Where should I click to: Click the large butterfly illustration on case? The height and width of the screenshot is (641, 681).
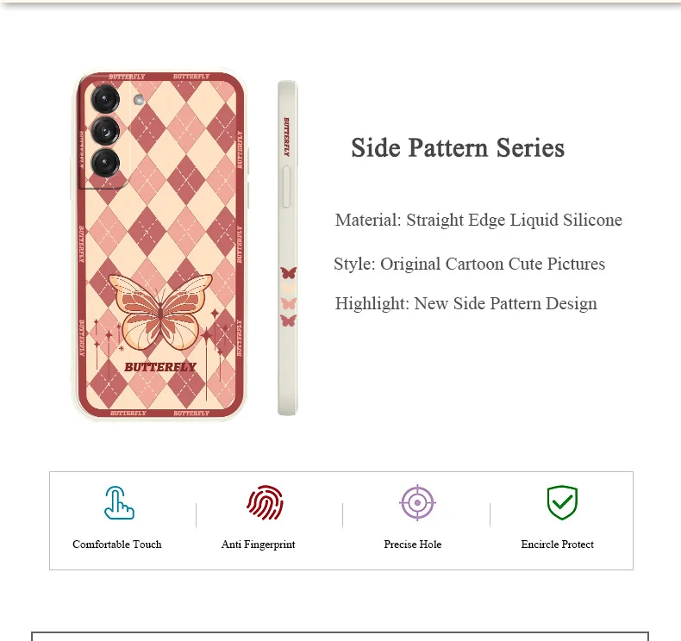[x=160, y=312]
